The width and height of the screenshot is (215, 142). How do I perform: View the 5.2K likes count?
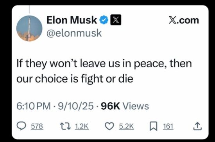(126, 126)
